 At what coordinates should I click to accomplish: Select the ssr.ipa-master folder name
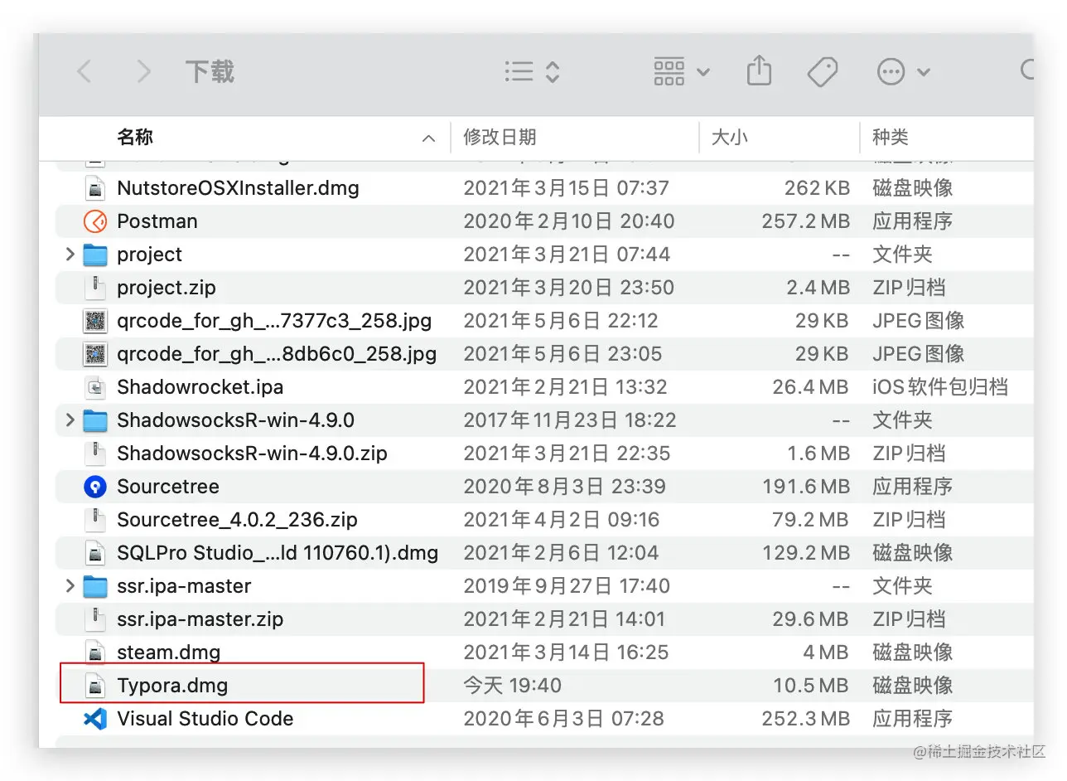[184, 587]
